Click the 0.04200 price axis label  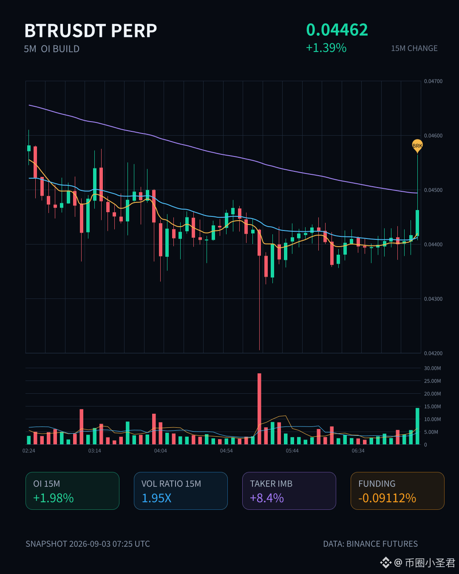(433, 353)
